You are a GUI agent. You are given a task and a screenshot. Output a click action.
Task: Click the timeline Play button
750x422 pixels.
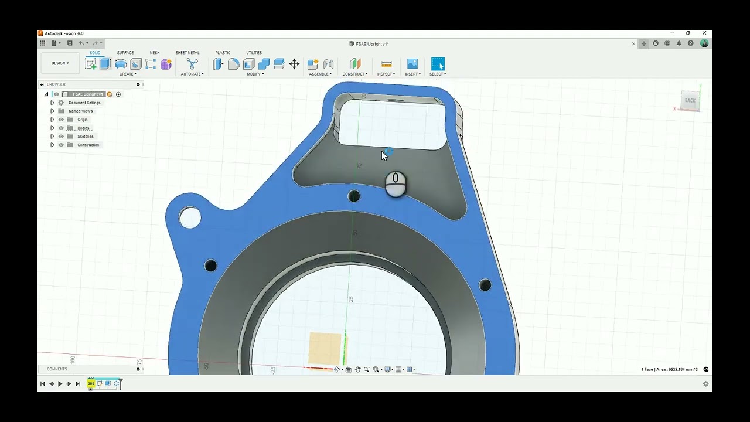pyautogui.click(x=60, y=384)
